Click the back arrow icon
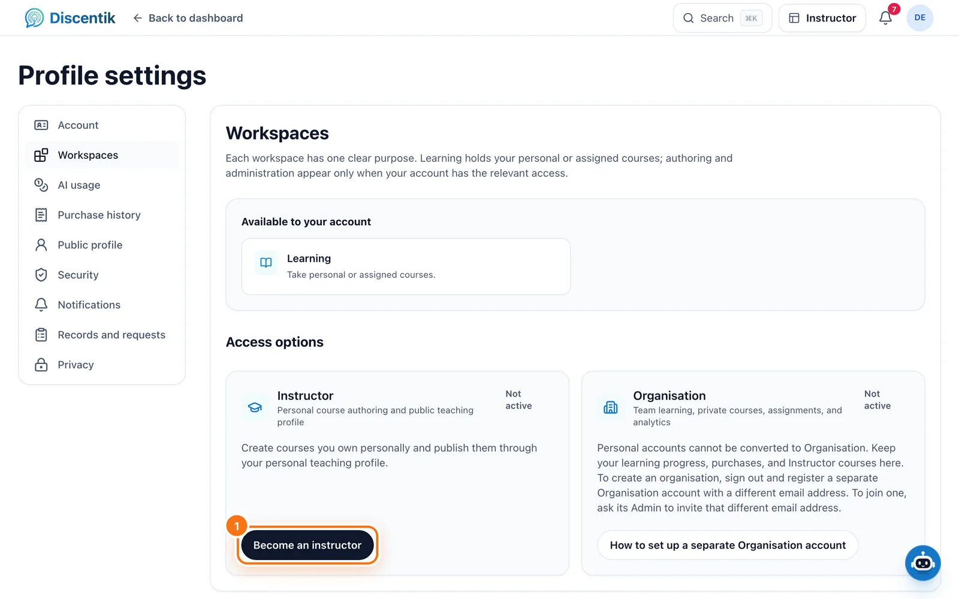The height and width of the screenshot is (599, 959). pyautogui.click(x=137, y=18)
